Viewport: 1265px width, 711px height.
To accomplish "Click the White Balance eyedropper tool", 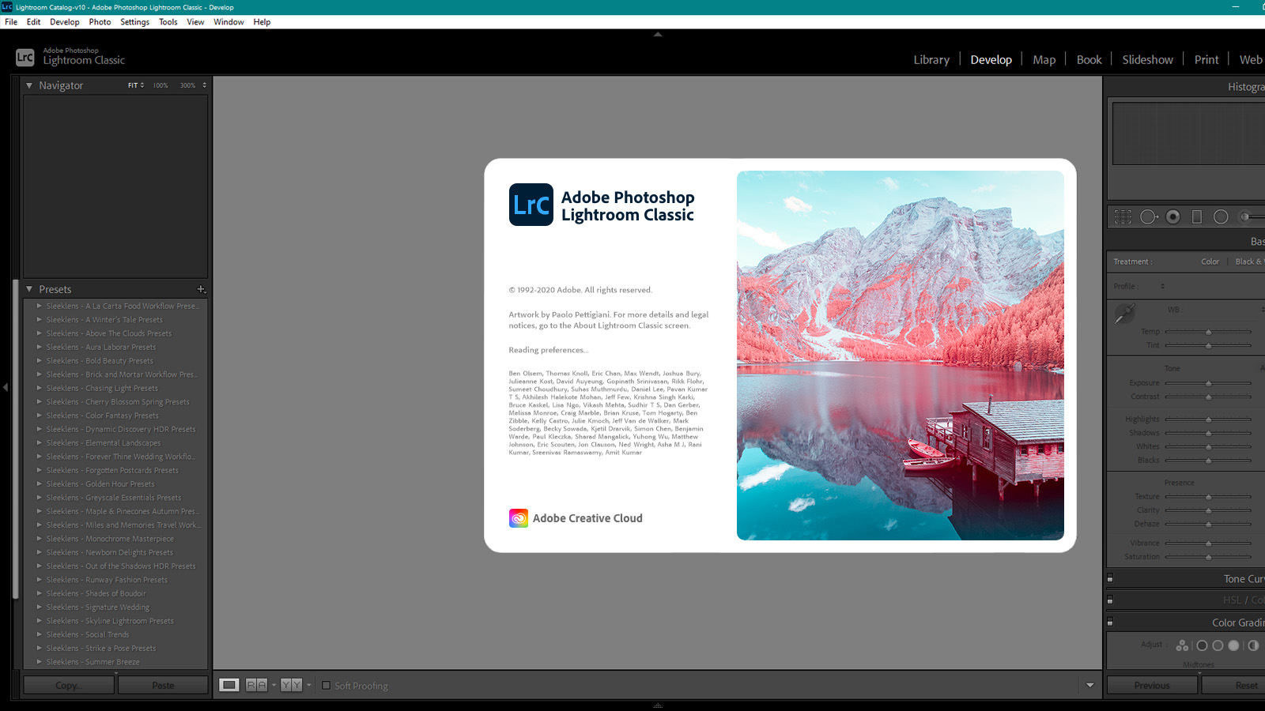I will (1124, 314).
